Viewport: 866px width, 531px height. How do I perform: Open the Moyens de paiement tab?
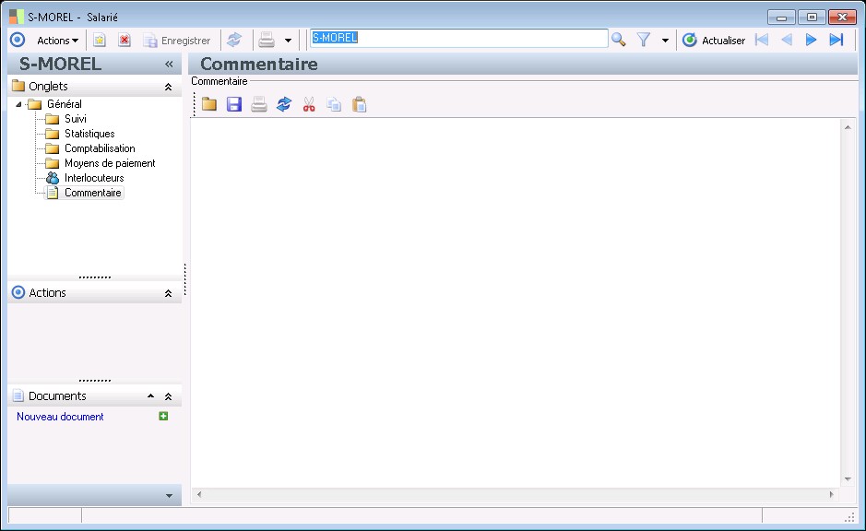(x=110, y=163)
